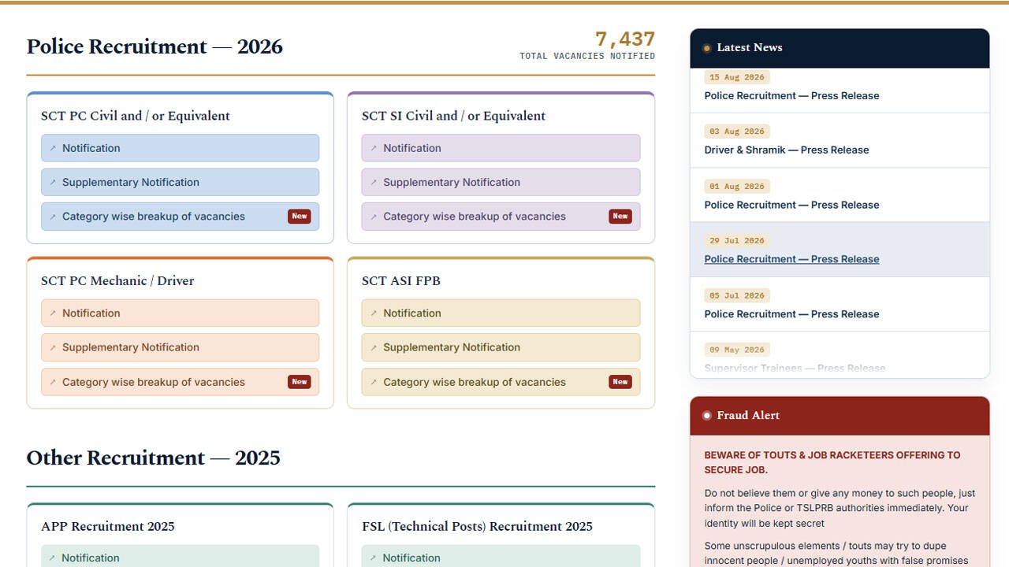Viewport: 1009px width, 567px height.
Task: Open Supplementary Notification for SCT SI Civil
Action: tap(501, 182)
